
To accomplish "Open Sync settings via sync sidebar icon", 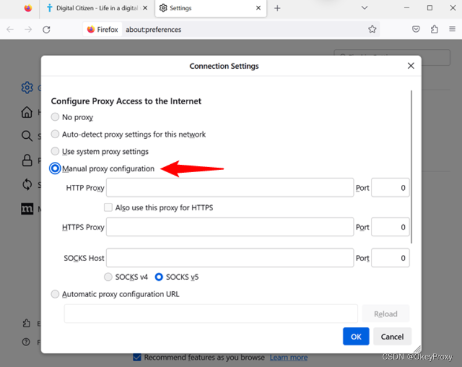I will [x=27, y=184].
